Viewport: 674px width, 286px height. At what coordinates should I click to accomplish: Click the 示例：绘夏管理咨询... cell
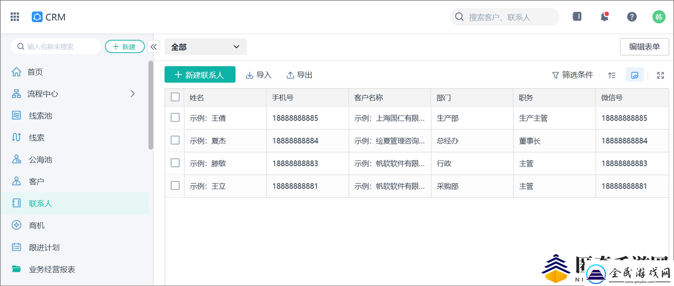click(389, 141)
